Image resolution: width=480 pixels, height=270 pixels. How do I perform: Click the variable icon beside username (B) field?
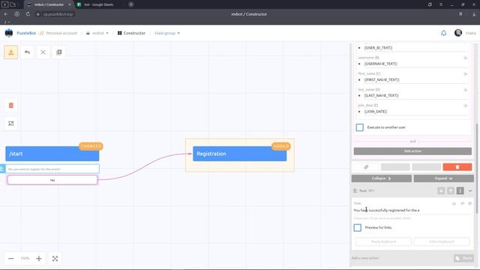tap(465, 58)
